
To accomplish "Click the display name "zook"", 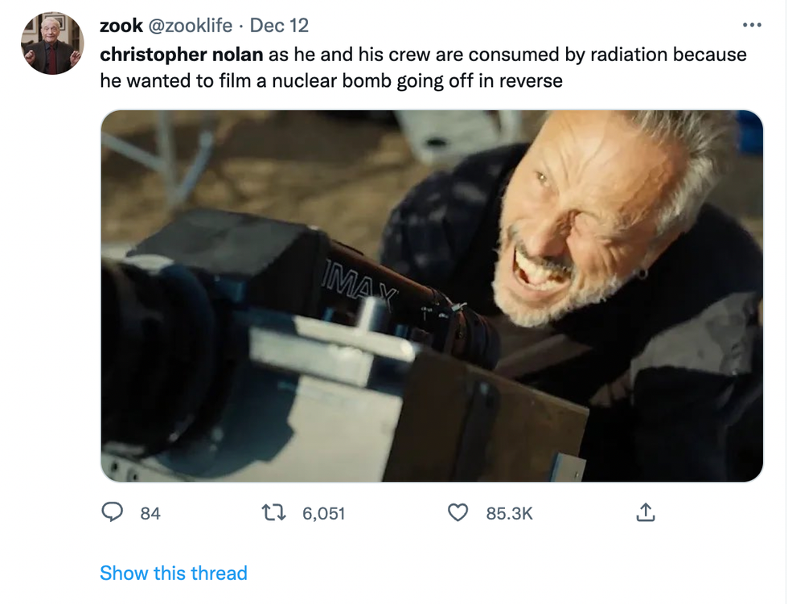I will 121,25.
